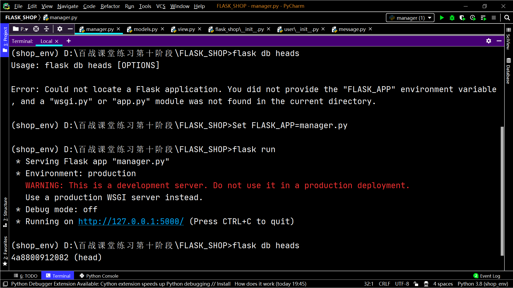Close the models.py tab
Viewport: 513px width, 288px height.
pos(162,29)
